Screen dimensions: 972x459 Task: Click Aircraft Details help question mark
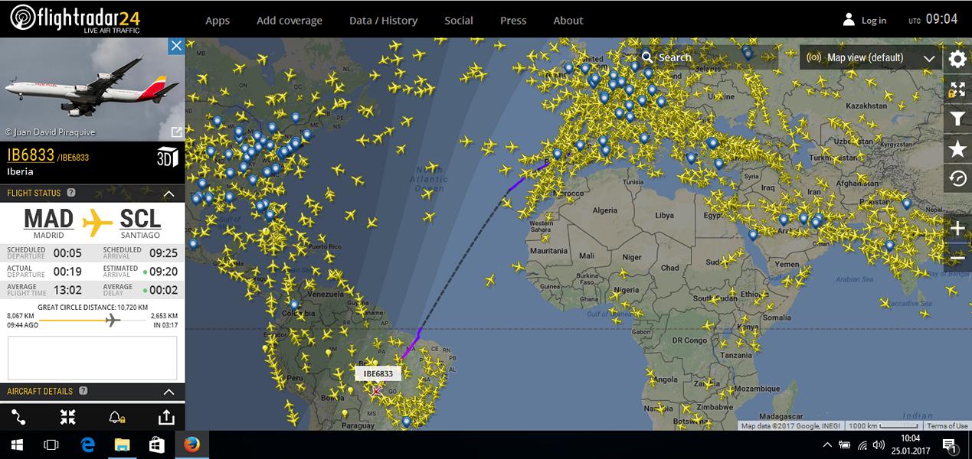coord(83,391)
